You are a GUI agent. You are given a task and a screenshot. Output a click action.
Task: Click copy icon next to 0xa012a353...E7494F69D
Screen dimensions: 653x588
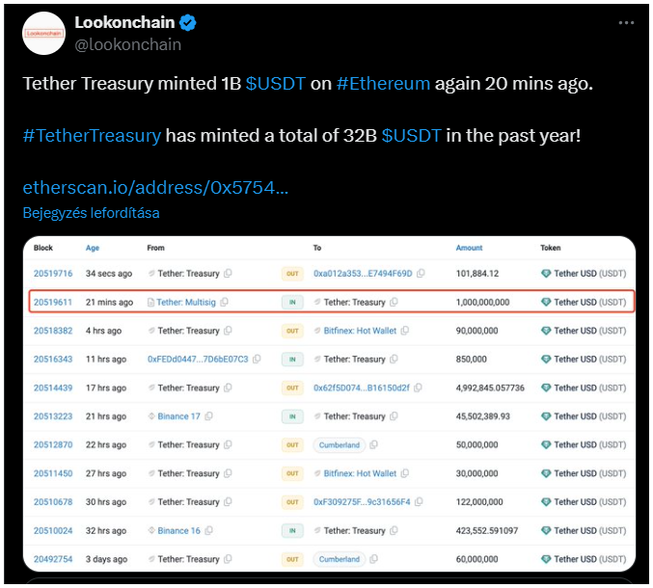tap(420, 274)
